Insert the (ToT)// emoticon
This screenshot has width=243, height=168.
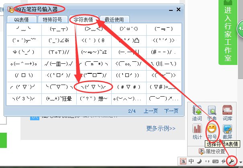59,52
